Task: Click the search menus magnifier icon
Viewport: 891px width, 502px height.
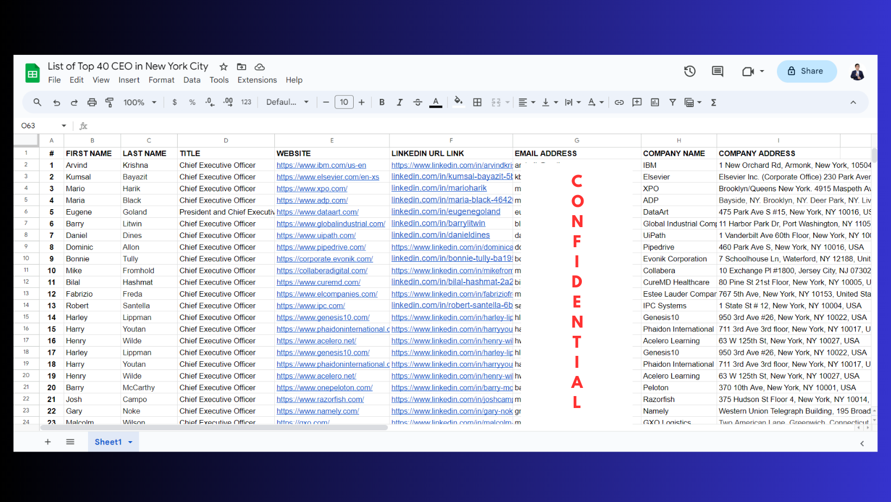Action: (37, 102)
